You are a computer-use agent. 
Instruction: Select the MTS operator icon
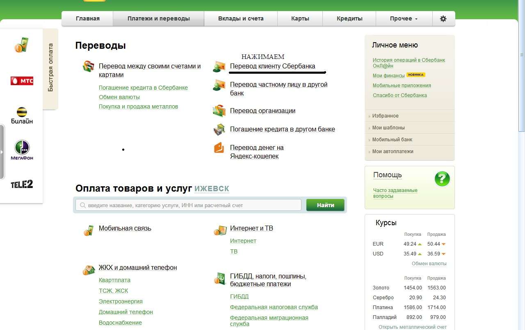pyautogui.click(x=22, y=81)
